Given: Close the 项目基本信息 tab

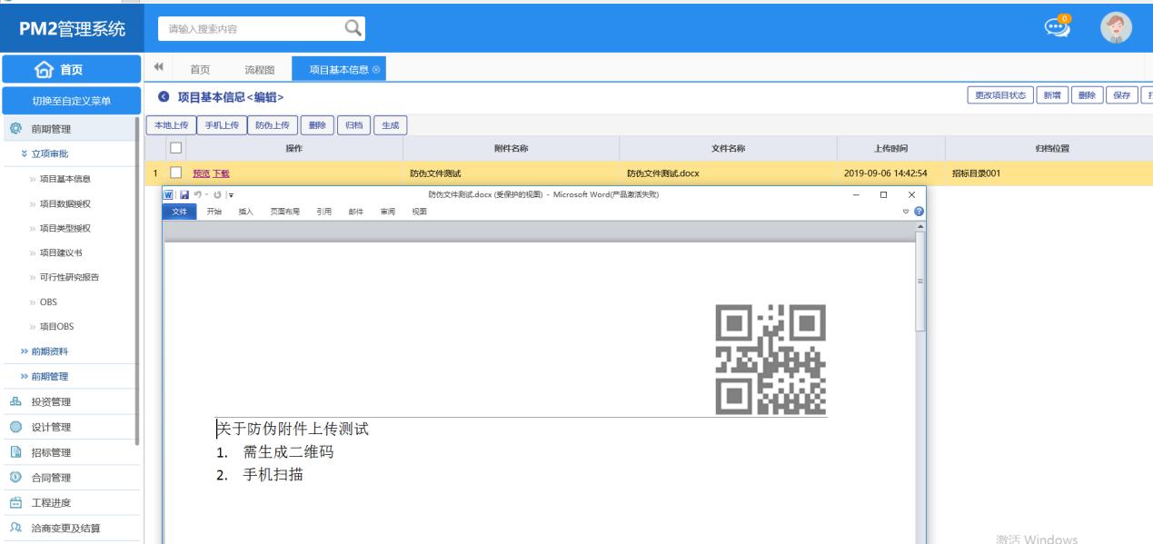Looking at the screenshot, I should point(376,70).
